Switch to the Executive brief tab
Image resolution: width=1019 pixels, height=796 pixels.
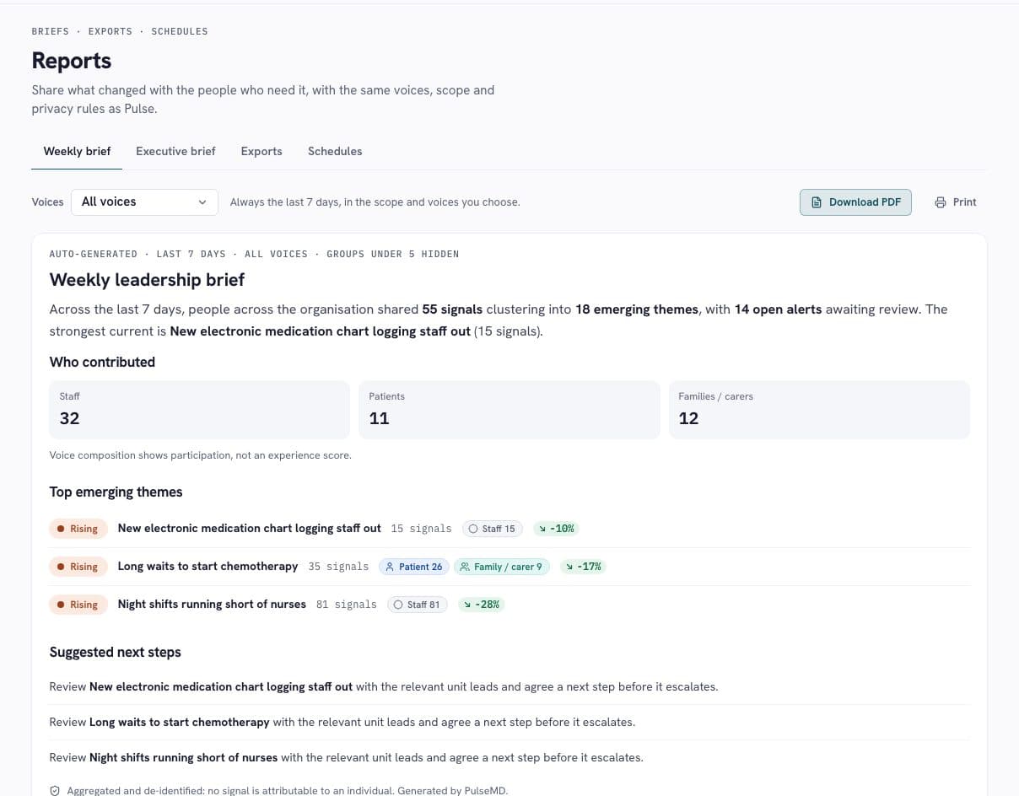(175, 151)
